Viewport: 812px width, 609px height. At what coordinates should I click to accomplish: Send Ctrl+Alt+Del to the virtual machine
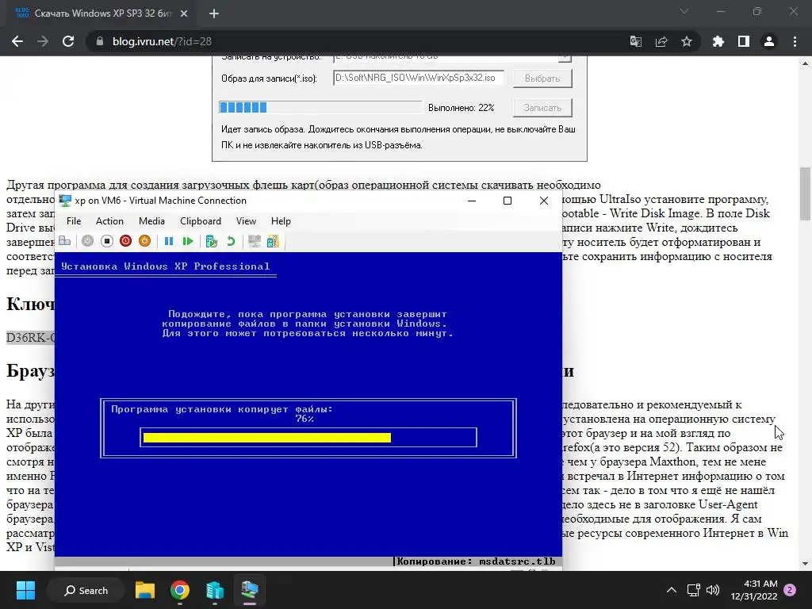tap(65, 241)
